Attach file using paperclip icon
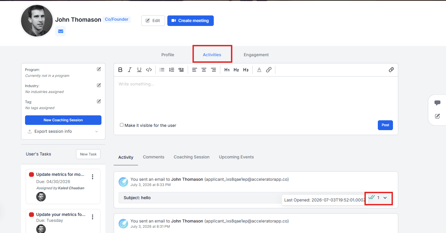Viewport: 446px width, 233px height. [391, 70]
